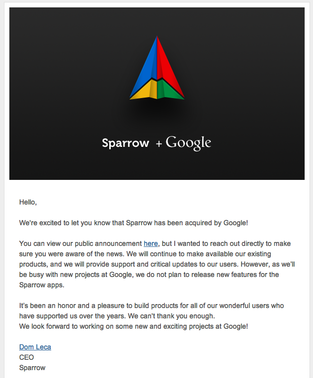
Task: Click the plus sign between Sparrow and Google
Action: pyautogui.click(x=158, y=144)
